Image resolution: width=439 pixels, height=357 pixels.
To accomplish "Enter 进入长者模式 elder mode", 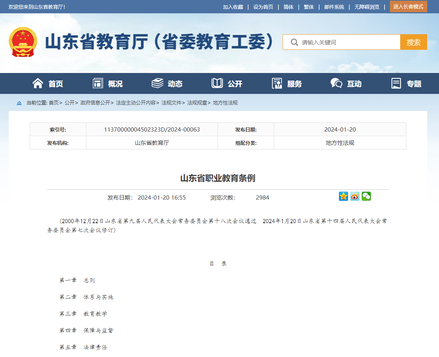I will [408, 6].
